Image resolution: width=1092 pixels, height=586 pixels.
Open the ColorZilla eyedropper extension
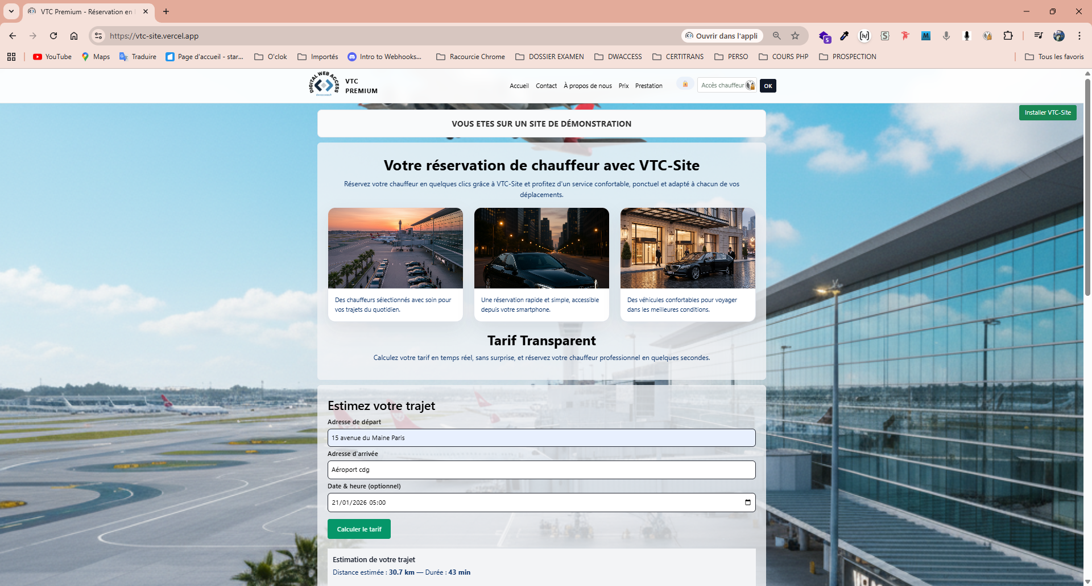[x=844, y=36]
